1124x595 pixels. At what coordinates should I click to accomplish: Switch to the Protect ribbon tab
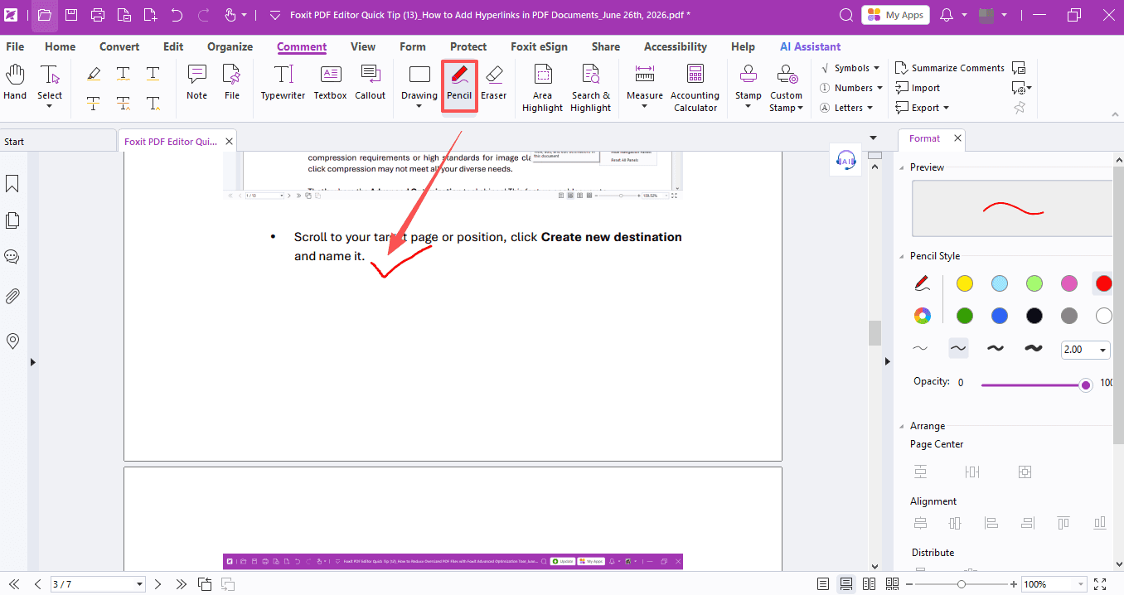click(468, 46)
